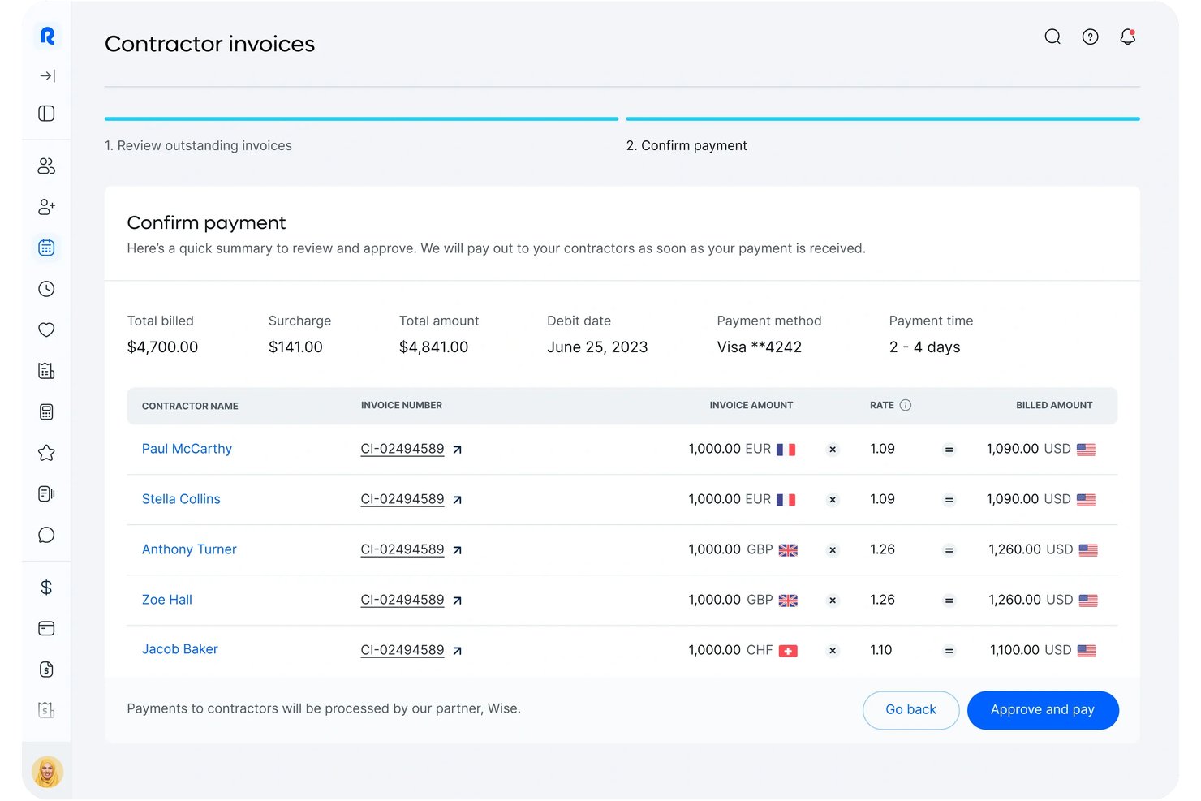Open the calculator icon in sidebar

(46, 412)
